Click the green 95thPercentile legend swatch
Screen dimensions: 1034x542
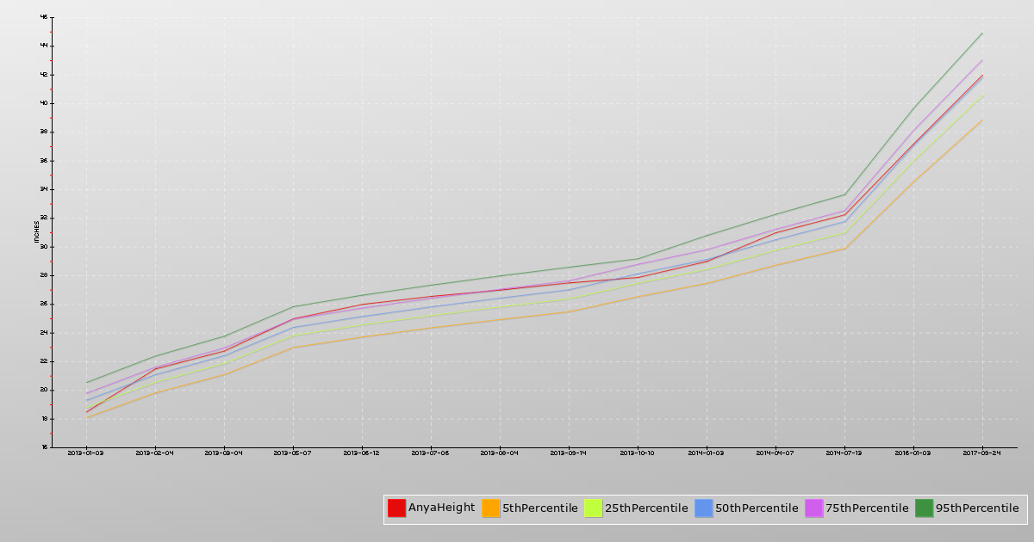point(925,508)
